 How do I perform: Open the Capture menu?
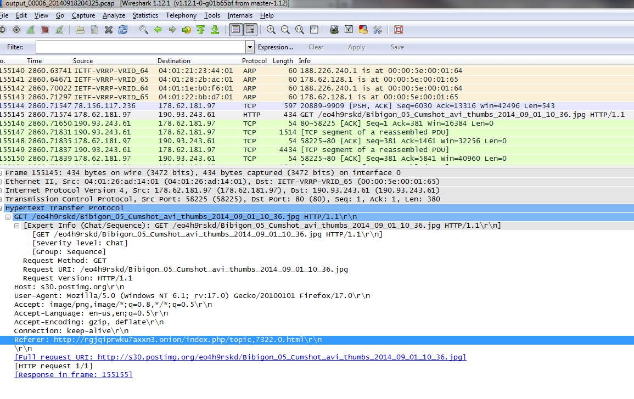(x=83, y=15)
